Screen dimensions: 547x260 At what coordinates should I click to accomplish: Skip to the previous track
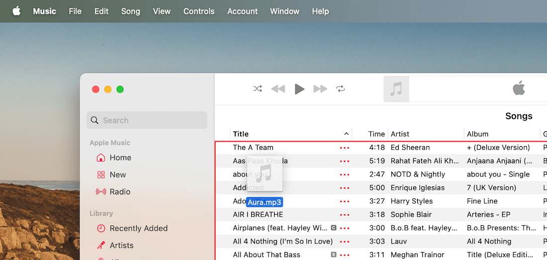[278, 89]
